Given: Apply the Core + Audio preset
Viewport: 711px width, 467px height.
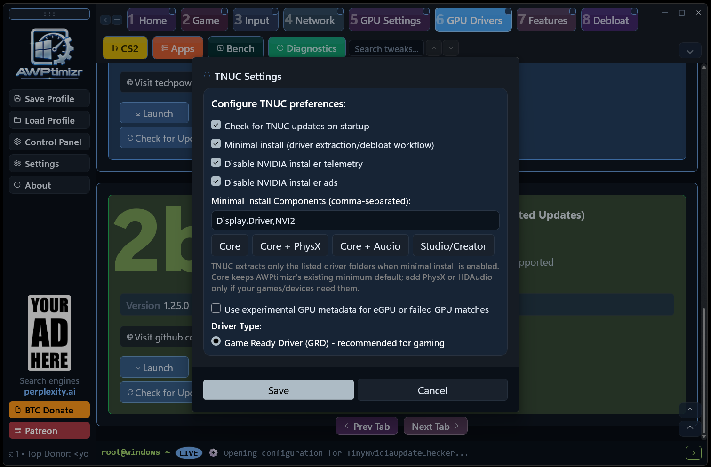Looking at the screenshot, I should pos(370,246).
